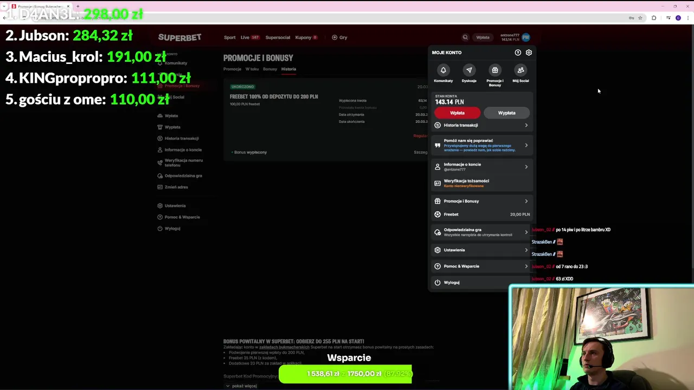Screen dimensions: 694x390
Task: Expand Pomoc & Wsparcie chevron in panel
Action: (526, 266)
